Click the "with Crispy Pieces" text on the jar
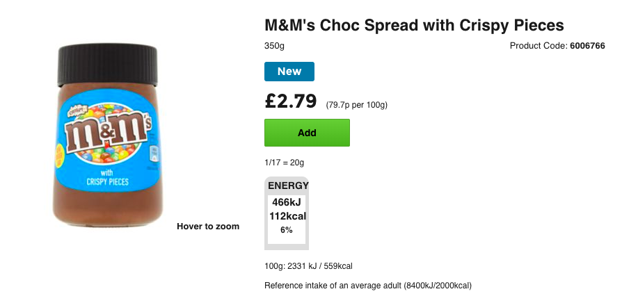This screenshot has width=622, height=296. click(106, 177)
